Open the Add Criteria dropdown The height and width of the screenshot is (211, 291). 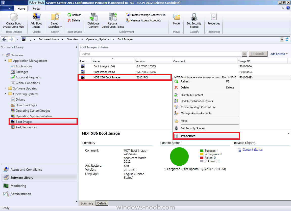click(279, 54)
